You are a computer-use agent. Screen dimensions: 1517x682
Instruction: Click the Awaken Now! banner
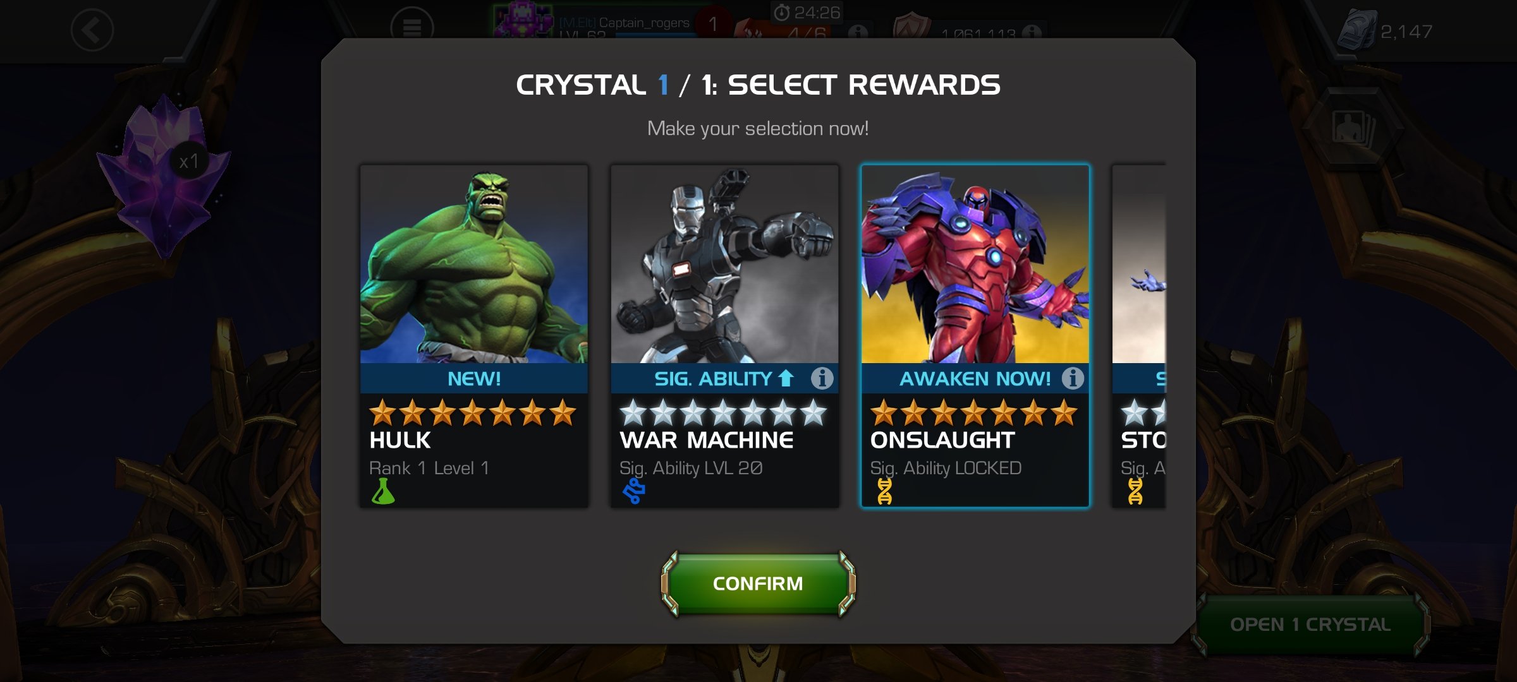pos(975,378)
